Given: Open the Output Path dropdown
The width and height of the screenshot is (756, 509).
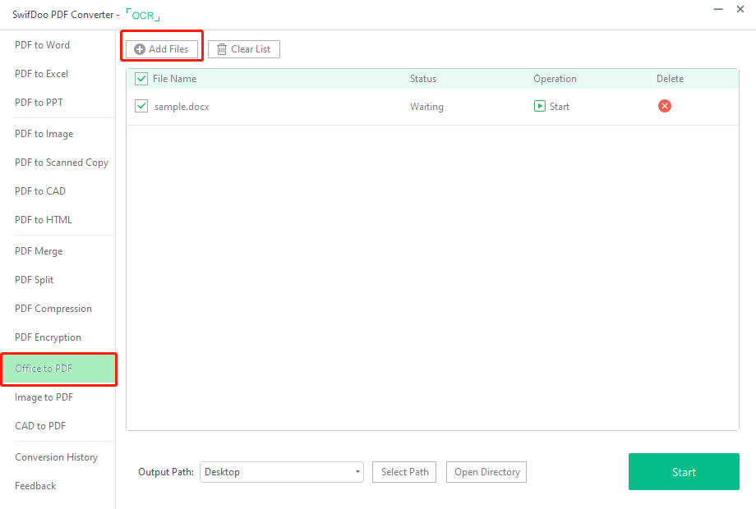Looking at the screenshot, I should (282, 472).
